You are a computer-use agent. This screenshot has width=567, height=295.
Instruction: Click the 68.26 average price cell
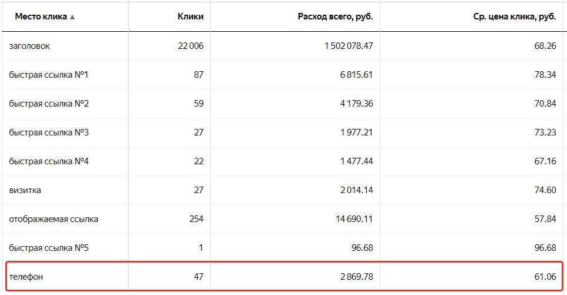(545, 46)
